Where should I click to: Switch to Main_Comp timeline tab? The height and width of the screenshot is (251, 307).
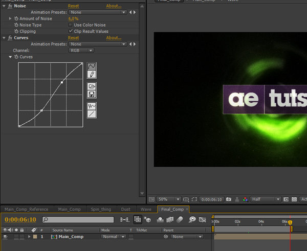coord(69,209)
